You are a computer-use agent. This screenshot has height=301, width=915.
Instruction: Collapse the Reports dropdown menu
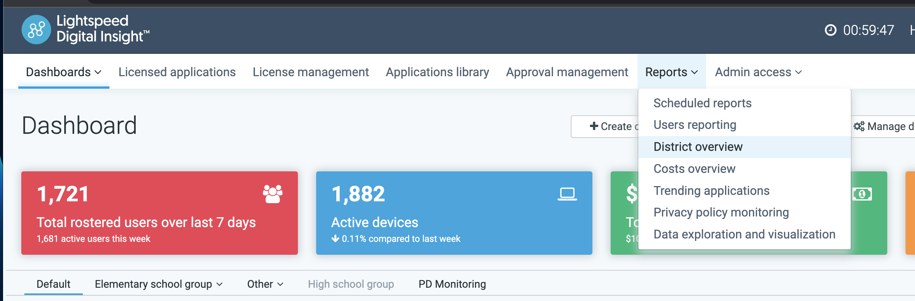[671, 72]
